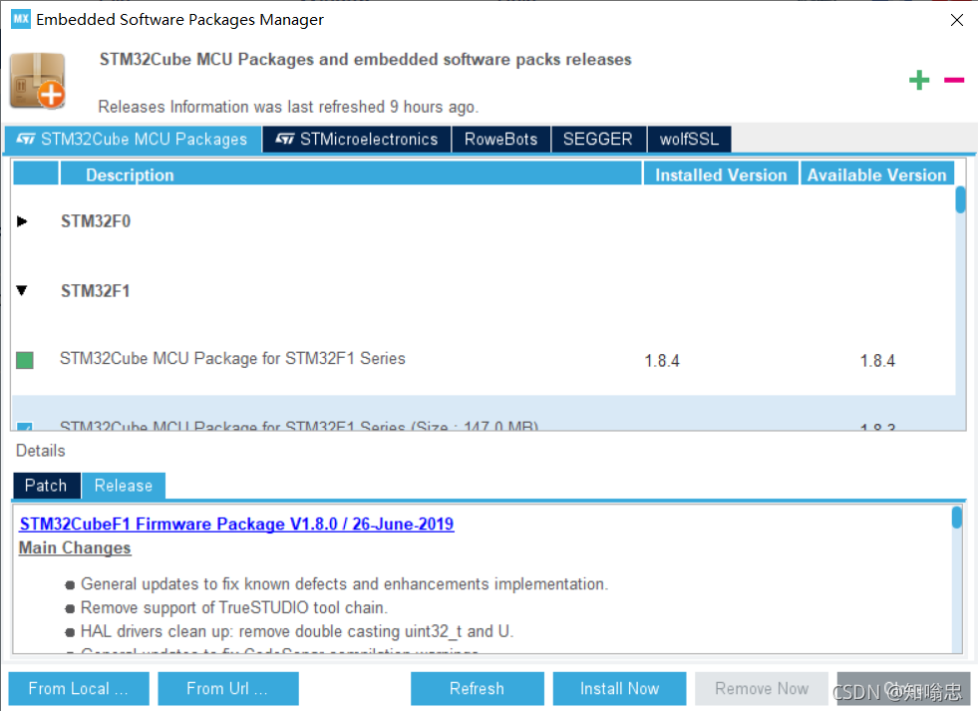Image resolution: width=978 pixels, height=711 pixels.
Task: Switch to the Release details tab
Action: tap(124, 486)
